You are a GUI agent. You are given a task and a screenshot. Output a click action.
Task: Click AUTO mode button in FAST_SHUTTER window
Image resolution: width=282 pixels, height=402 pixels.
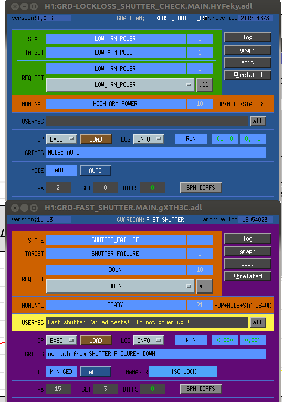(x=96, y=372)
